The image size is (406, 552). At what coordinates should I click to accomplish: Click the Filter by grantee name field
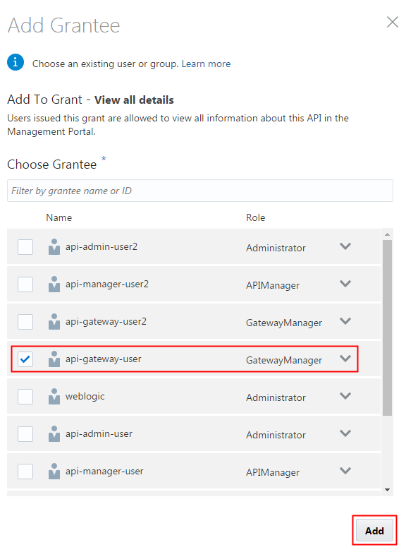click(x=200, y=191)
